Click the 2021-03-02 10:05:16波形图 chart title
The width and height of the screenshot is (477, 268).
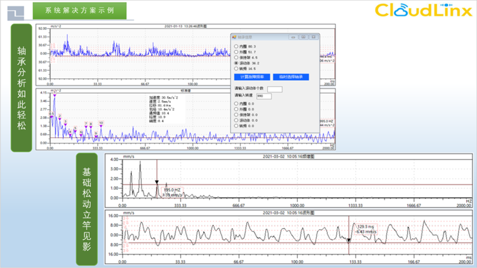click(288, 213)
